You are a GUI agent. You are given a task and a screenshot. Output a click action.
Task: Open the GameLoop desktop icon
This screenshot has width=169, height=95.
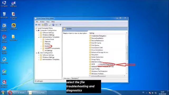[x=4, y=60]
